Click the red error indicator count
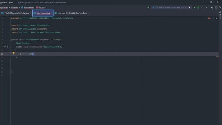This screenshot has width=222, height=125. coord(210,18)
